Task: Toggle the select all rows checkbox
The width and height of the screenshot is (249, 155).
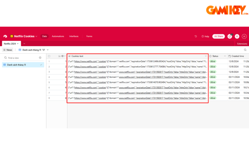Action: pos(49,56)
